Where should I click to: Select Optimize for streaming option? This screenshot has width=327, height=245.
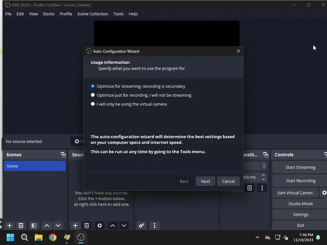138,86
